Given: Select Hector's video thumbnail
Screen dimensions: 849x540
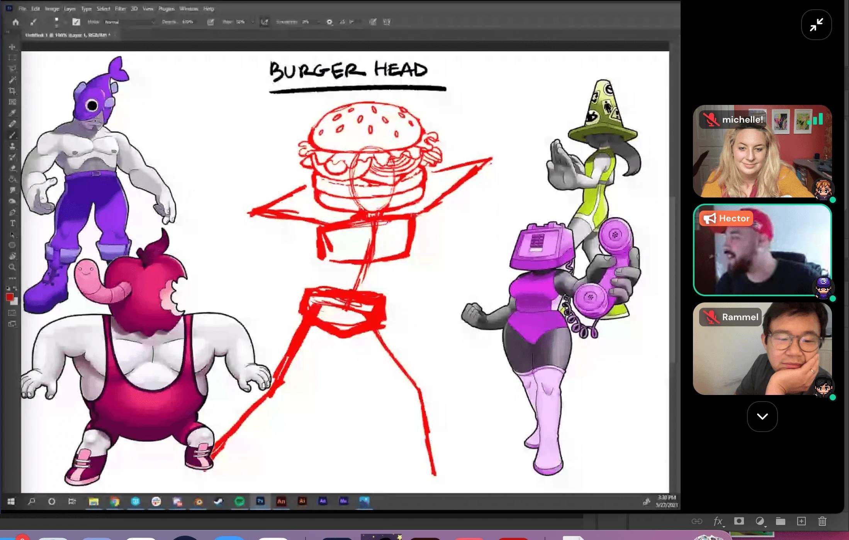Looking at the screenshot, I should tap(762, 250).
